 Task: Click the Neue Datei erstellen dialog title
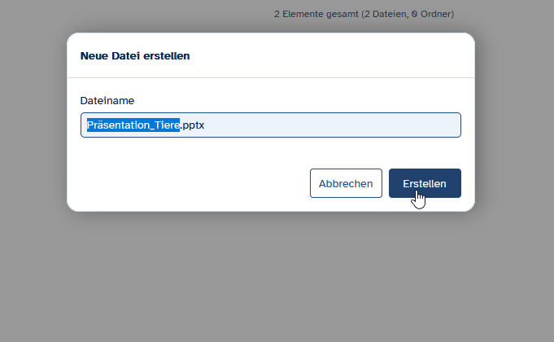coord(135,56)
